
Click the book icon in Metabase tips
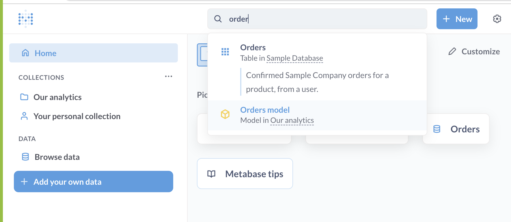point(211,174)
